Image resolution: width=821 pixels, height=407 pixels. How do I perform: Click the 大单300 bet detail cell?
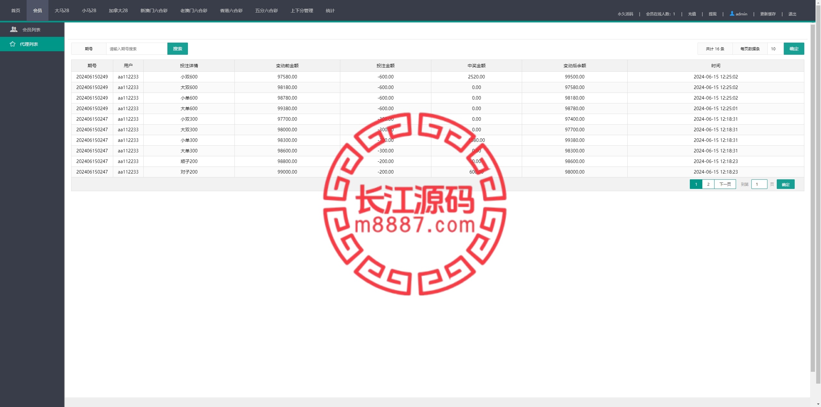189,151
